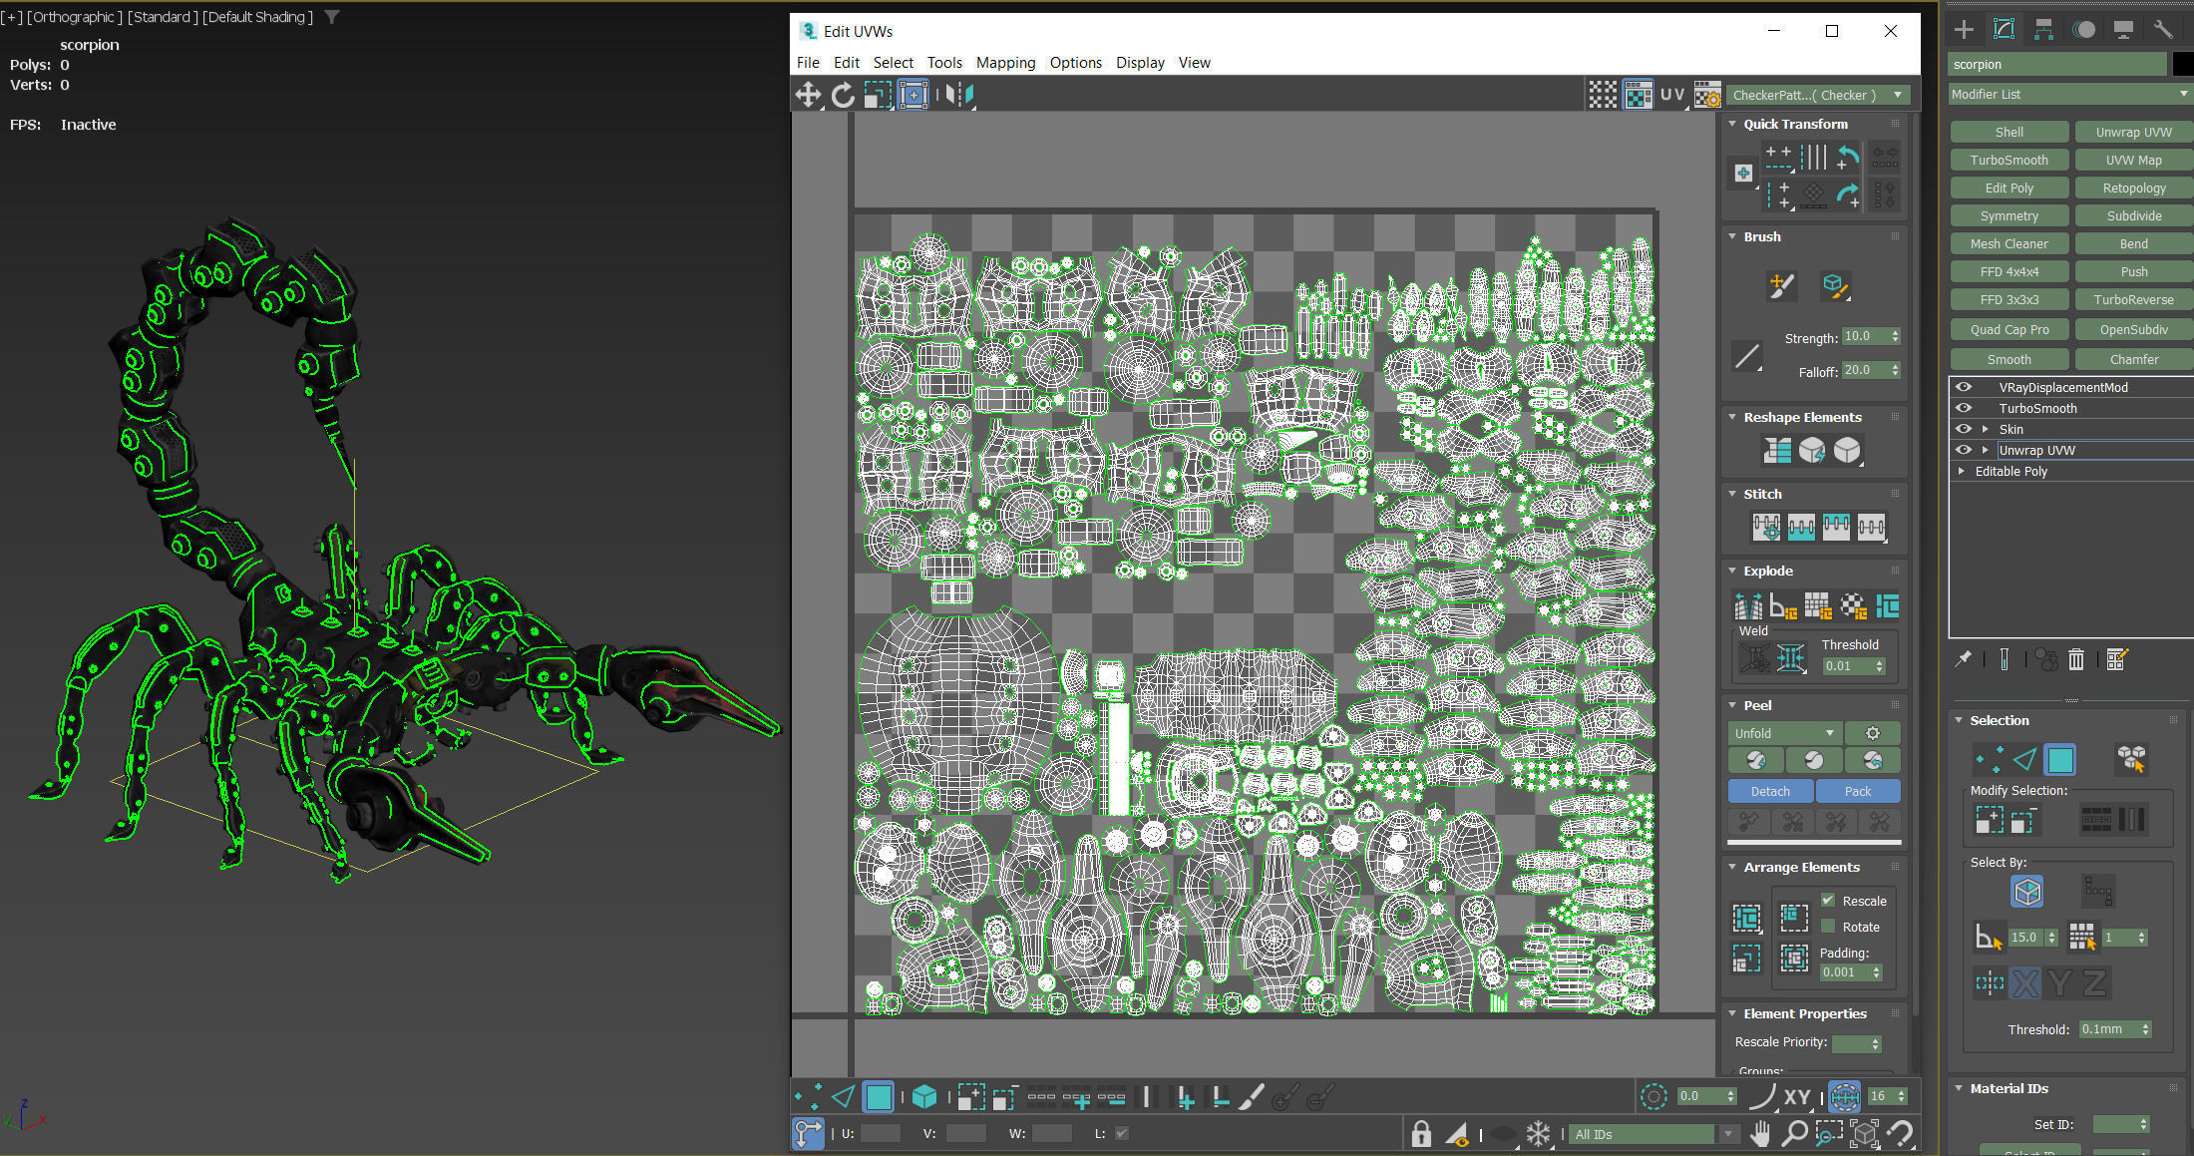This screenshot has height=1156, width=2194.
Task: Hide the TurboSmooth modifier using eye icon
Action: pyautogui.click(x=1964, y=408)
